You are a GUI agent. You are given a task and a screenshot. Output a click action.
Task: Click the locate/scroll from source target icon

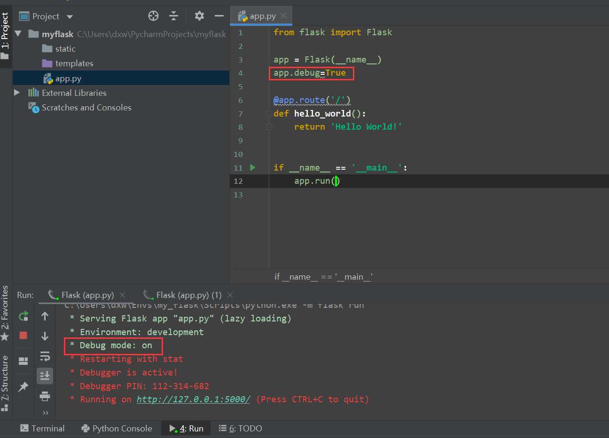pyautogui.click(x=153, y=16)
